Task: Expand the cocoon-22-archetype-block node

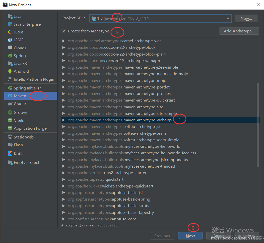Action: pos(63,47)
